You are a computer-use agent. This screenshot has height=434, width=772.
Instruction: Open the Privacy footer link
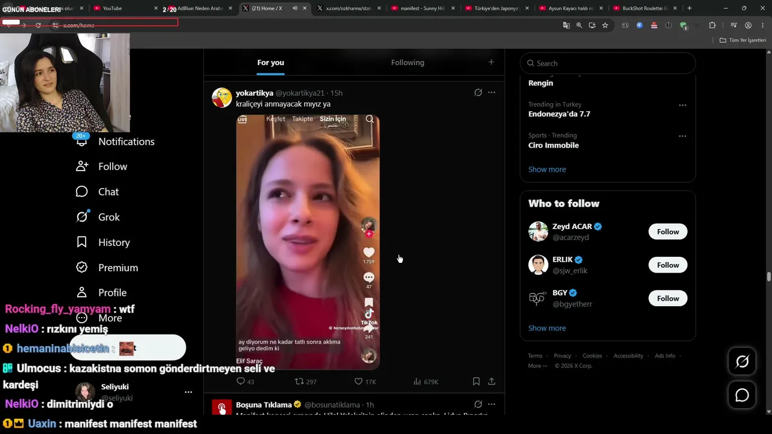pos(562,356)
